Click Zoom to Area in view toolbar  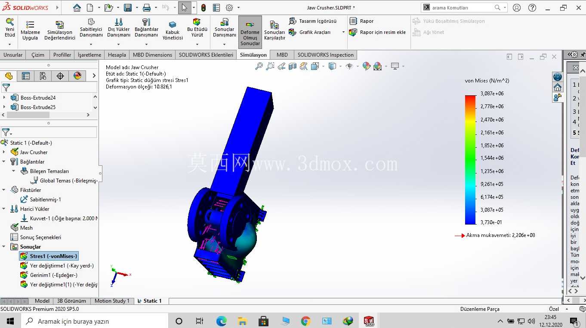pos(270,66)
